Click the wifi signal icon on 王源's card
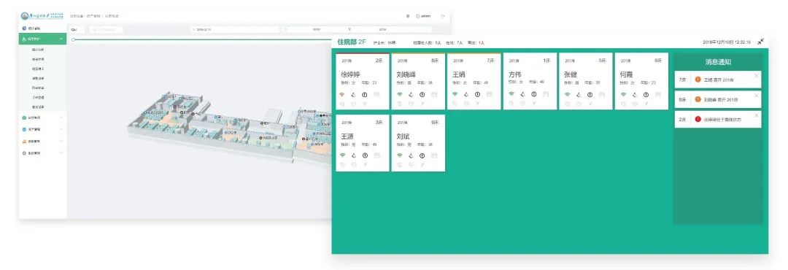This screenshot has height=270, width=788. [x=343, y=155]
